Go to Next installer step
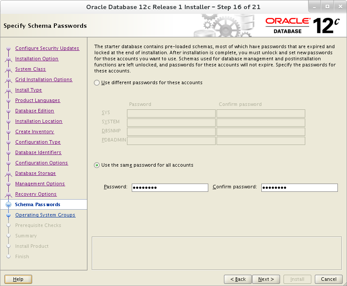This screenshot has height=286, width=347. (x=266, y=279)
